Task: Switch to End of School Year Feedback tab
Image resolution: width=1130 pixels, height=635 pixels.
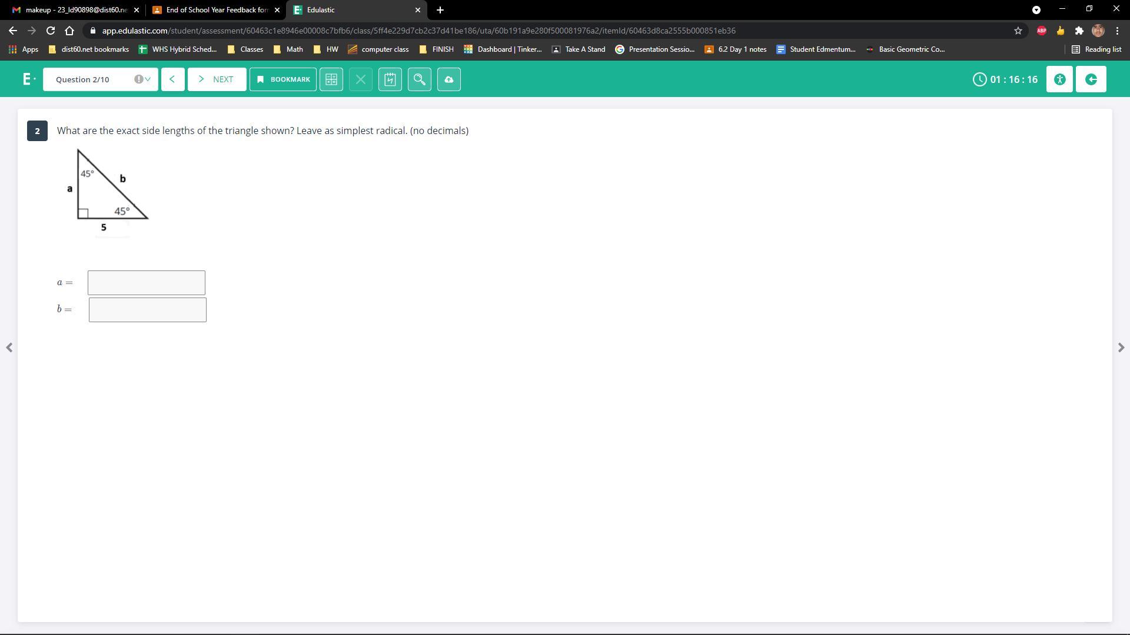Action: pyautogui.click(x=211, y=10)
